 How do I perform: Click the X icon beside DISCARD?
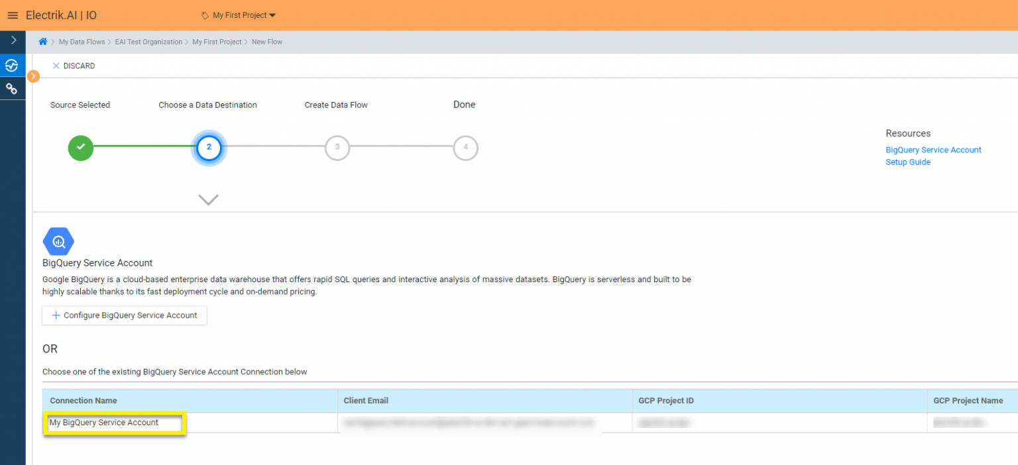click(56, 66)
